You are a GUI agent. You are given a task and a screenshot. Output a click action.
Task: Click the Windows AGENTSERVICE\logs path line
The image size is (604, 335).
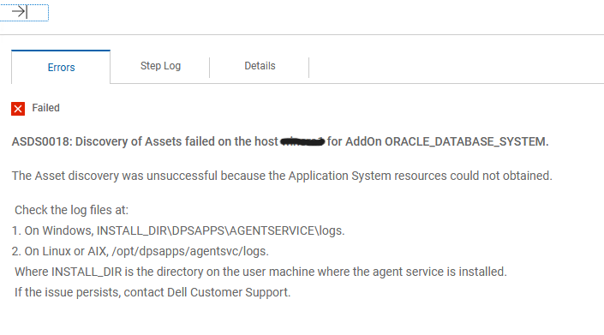178,230
